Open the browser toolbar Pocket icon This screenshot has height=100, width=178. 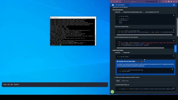(x=166, y=2)
